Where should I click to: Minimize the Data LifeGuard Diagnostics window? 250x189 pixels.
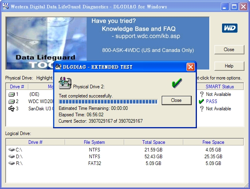point(225,7)
